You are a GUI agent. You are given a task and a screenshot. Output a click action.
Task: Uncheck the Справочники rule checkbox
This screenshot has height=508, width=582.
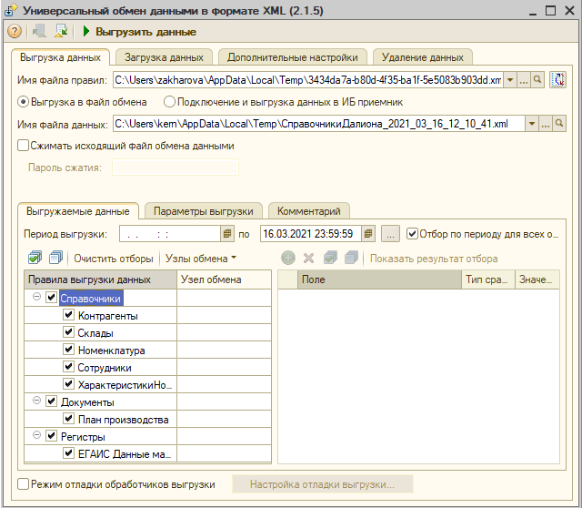[x=51, y=298]
